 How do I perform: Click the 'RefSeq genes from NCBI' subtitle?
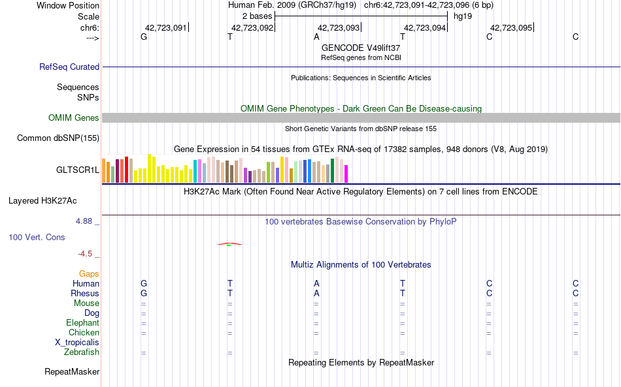361,57
